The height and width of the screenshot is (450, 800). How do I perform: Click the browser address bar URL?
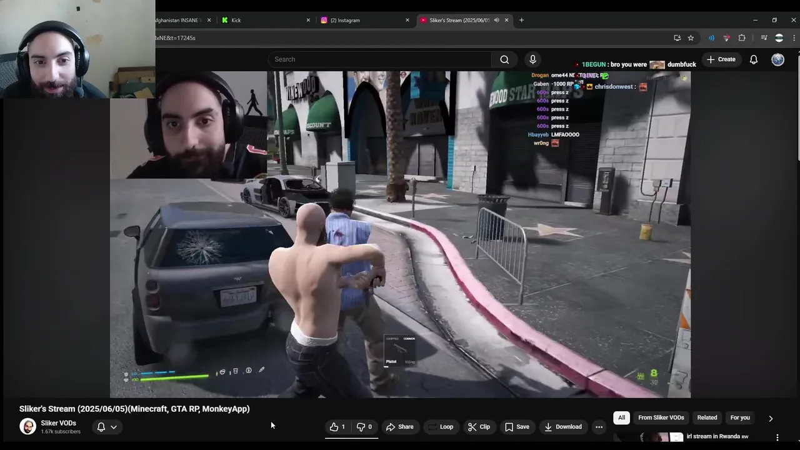175,38
